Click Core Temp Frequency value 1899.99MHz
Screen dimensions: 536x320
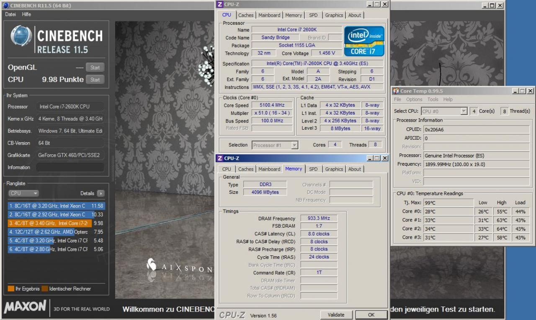477,164
